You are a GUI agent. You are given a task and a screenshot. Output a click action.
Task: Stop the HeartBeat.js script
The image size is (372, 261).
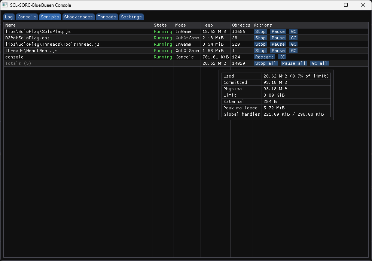pyautogui.click(x=260, y=51)
